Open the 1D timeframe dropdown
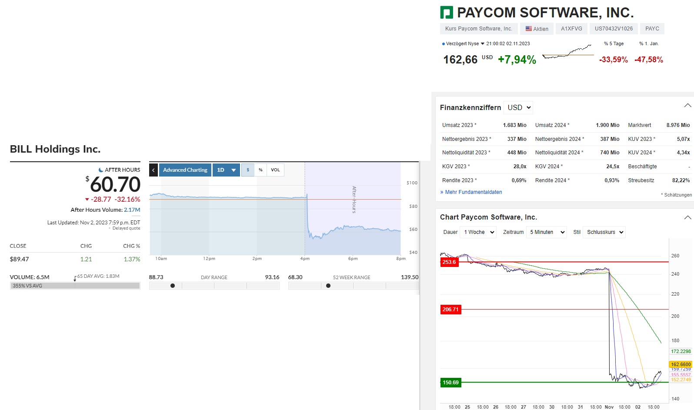The image size is (694, 410). tap(226, 170)
